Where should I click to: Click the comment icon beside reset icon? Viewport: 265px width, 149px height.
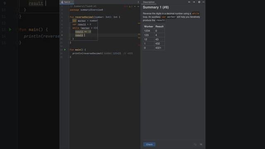(x=201, y=144)
